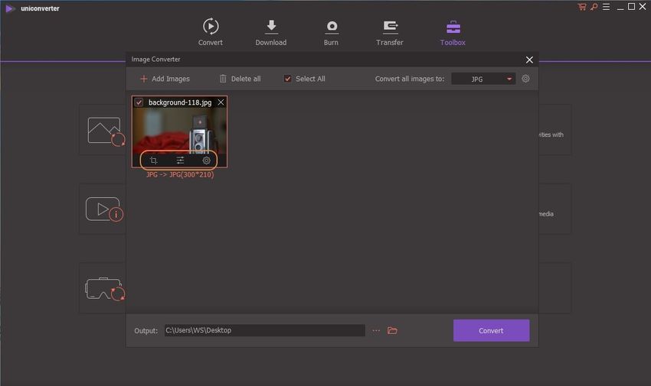Image resolution: width=651 pixels, height=386 pixels.
Task: Open the shopping cart icon in title bar
Action: pos(582,7)
